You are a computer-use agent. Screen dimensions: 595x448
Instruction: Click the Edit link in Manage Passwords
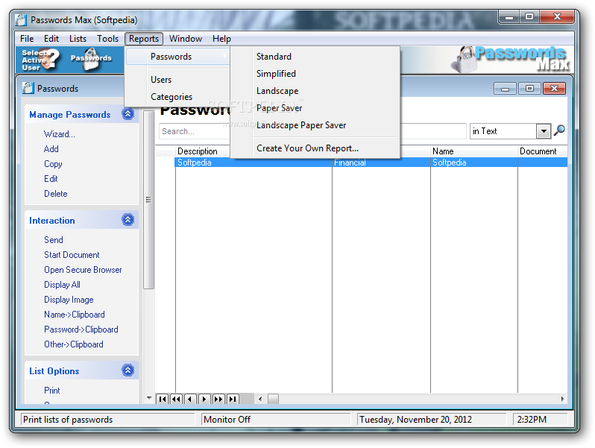coord(51,179)
